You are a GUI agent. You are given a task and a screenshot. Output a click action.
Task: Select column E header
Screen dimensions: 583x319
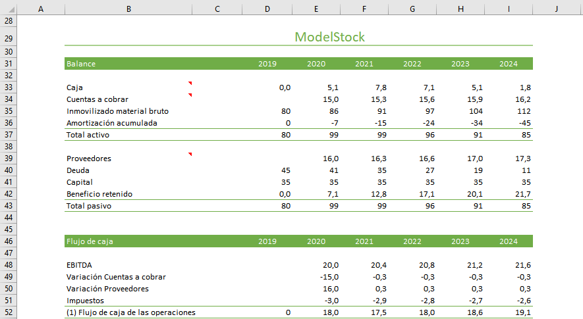316,9
